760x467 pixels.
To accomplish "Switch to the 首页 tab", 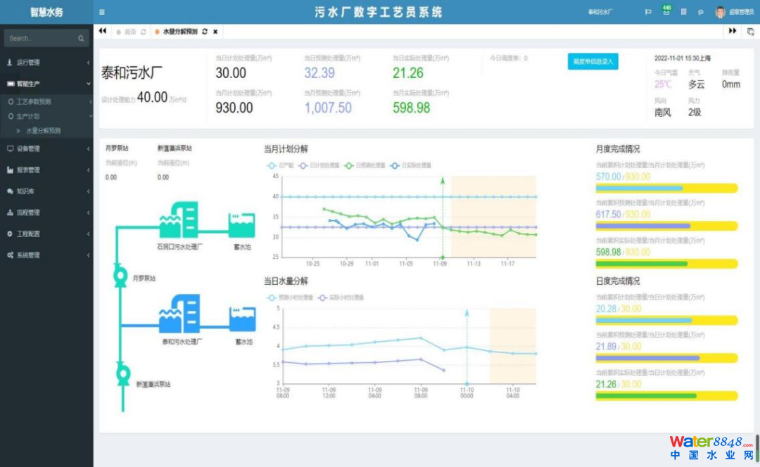I will pyautogui.click(x=129, y=32).
